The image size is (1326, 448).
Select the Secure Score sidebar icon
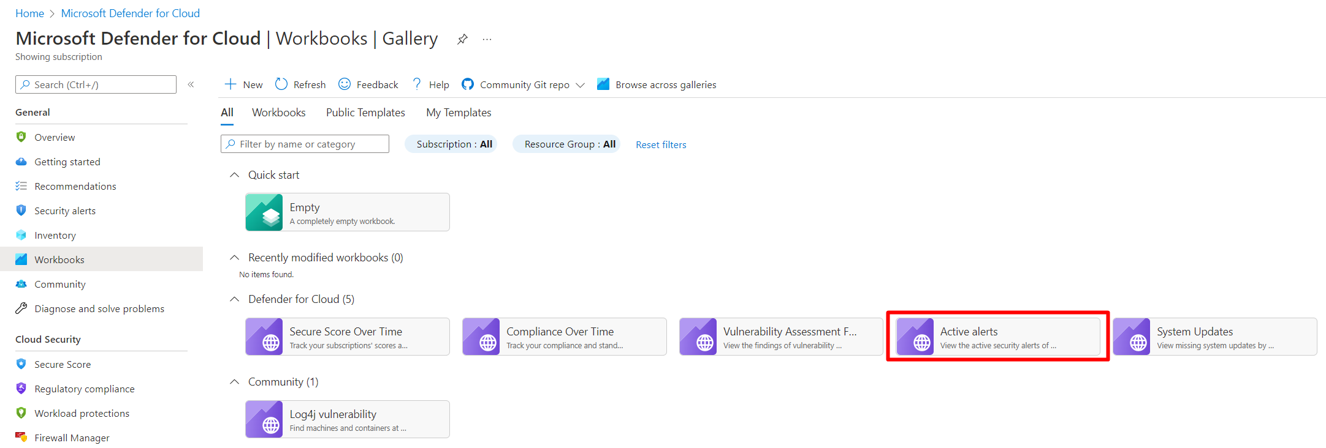[x=21, y=364]
